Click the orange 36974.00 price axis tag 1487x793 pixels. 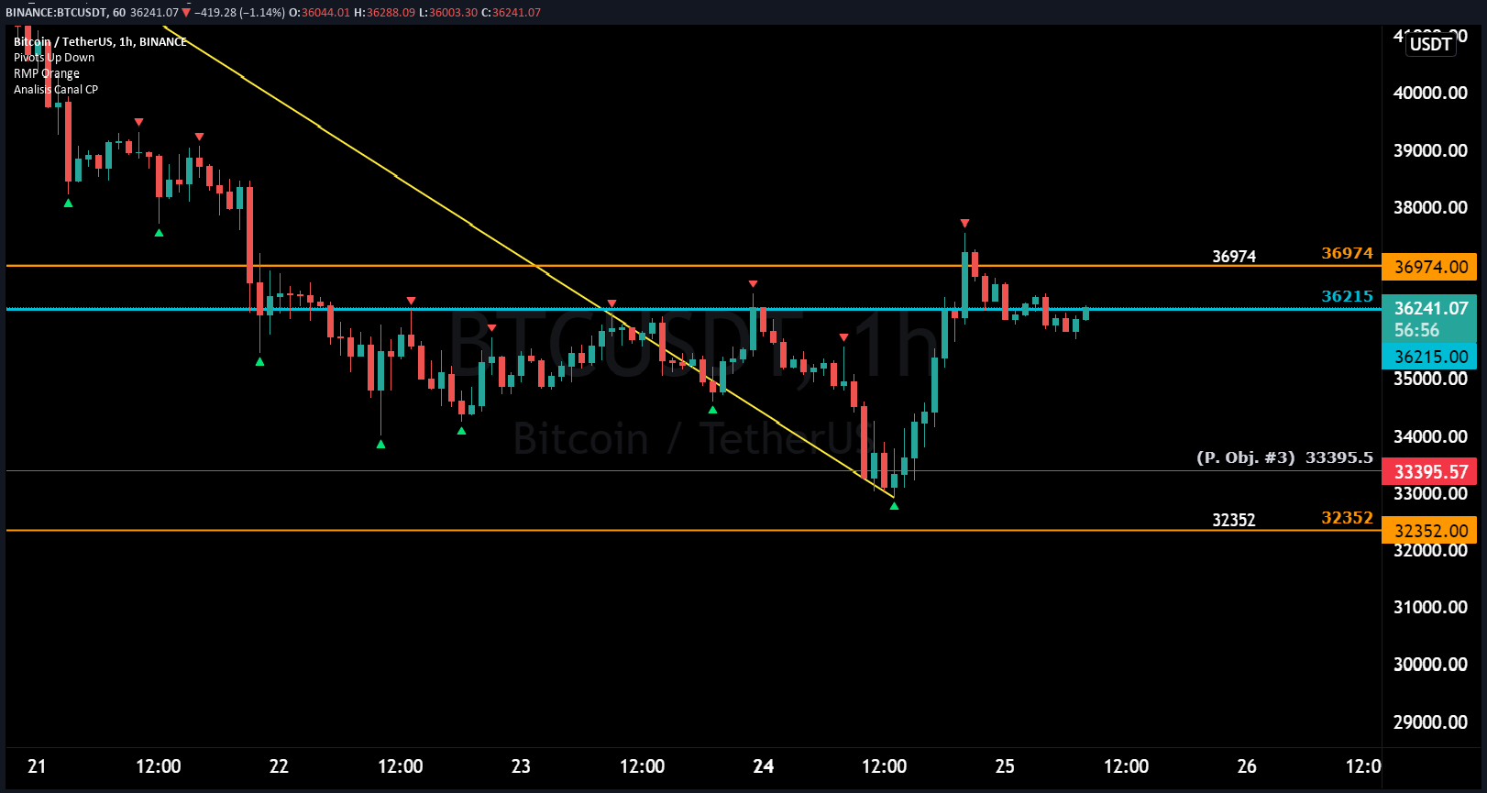point(1429,267)
